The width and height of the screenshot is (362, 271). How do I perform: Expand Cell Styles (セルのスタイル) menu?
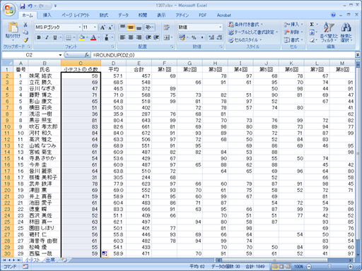tap(245, 40)
